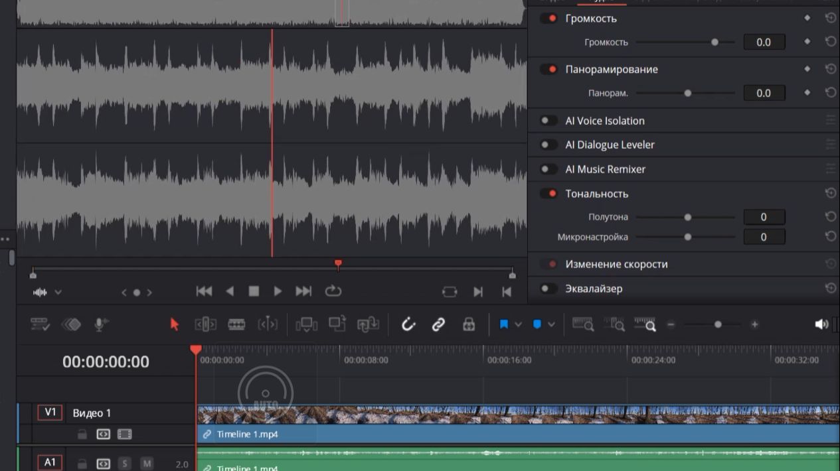
Task: Disable the Панорамирование section toggle
Action: tap(548, 69)
